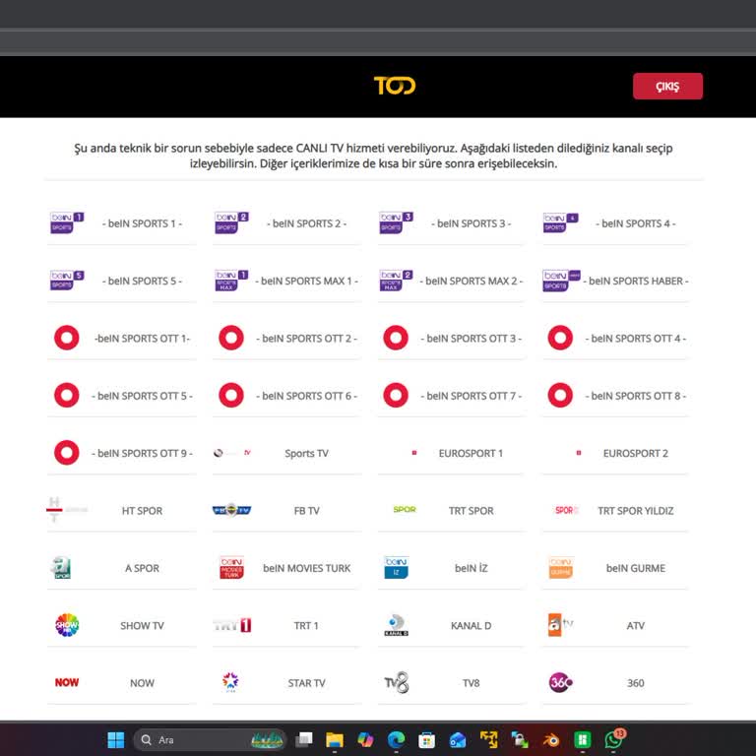
Task: Open WhatsApp from the taskbar
Action: (x=614, y=739)
